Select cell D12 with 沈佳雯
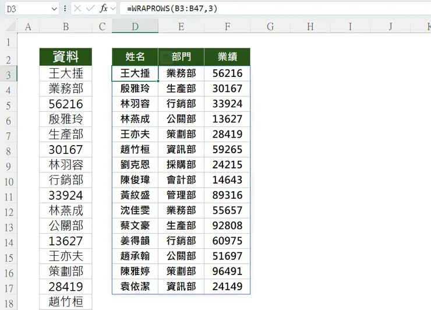Image resolution: width=431 pixels, height=310 pixels. click(x=135, y=210)
